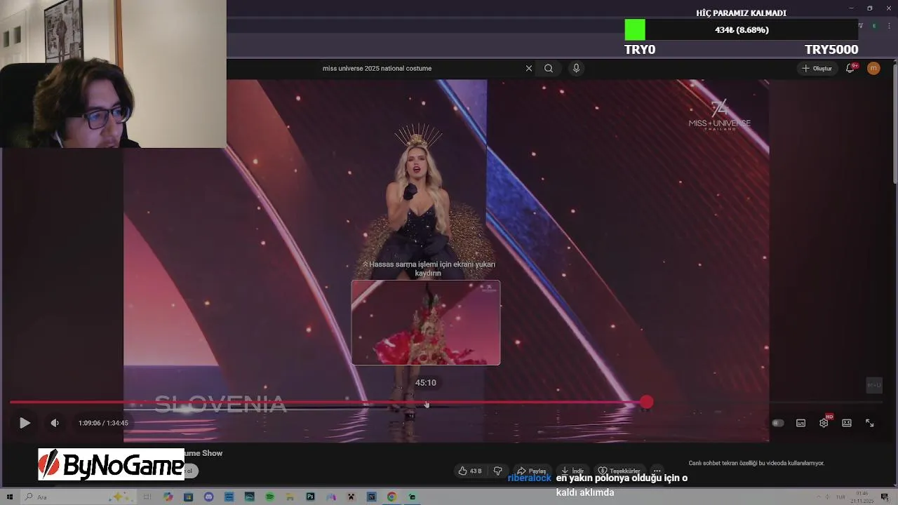Click the İndir download button
This screenshot has width=898, height=505.
(x=572, y=471)
